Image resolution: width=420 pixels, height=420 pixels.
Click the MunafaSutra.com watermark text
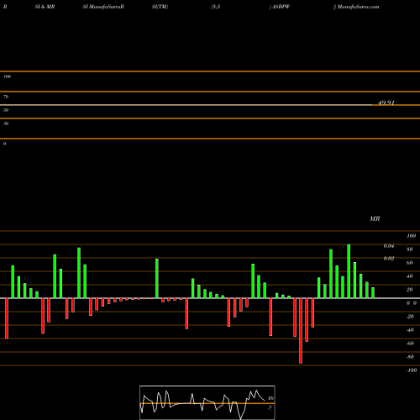point(358,7)
